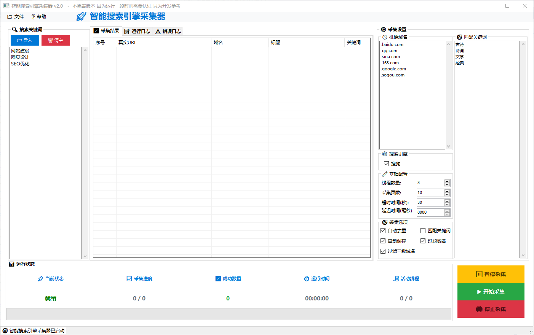
Task: Click the magnifier icon next to 搜索关键词
Action: [x=14, y=29]
